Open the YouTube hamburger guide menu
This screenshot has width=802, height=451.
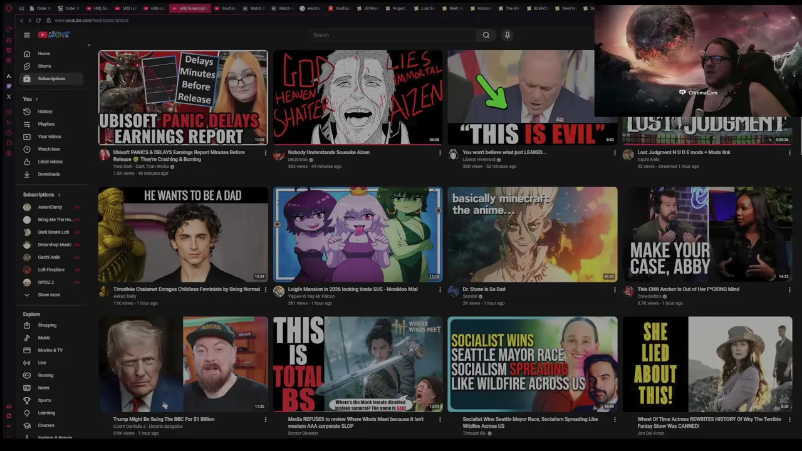(x=27, y=35)
